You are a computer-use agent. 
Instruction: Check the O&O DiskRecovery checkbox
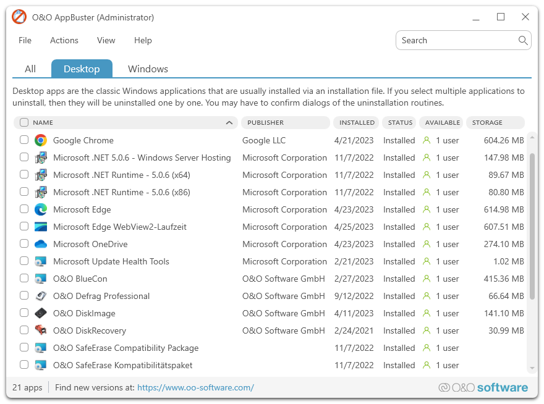coord(24,330)
